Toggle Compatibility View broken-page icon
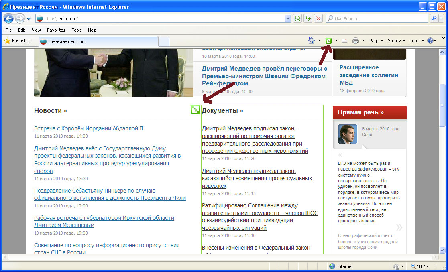 [297, 18]
